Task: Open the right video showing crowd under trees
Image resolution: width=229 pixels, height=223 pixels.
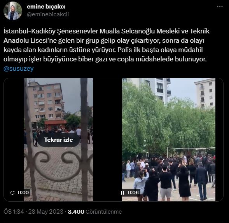Action: tap(169, 140)
